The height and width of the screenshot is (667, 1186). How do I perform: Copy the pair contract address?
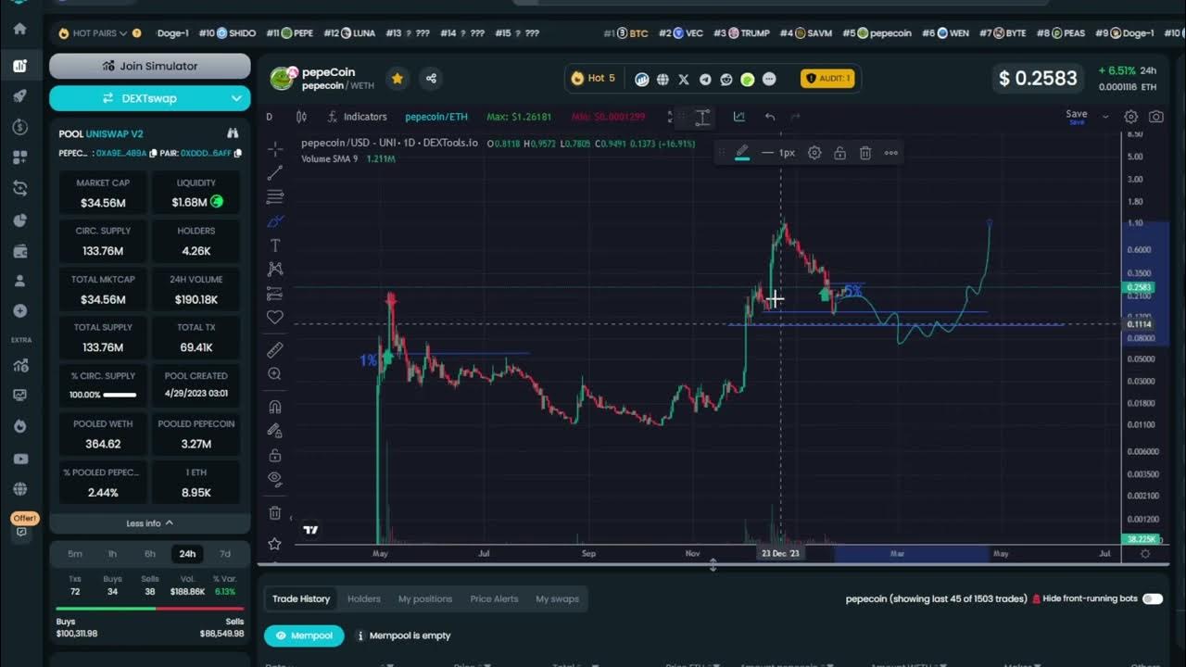click(x=238, y=153)
